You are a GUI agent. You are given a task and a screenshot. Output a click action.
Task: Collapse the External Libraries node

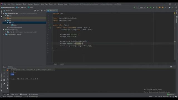click(4, 30)
